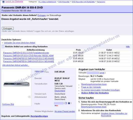Open 'Verkaufen Sie einen ähnlichen Artikel'
133x120 pixels.
pyautogui.click(x=20, y=43)
